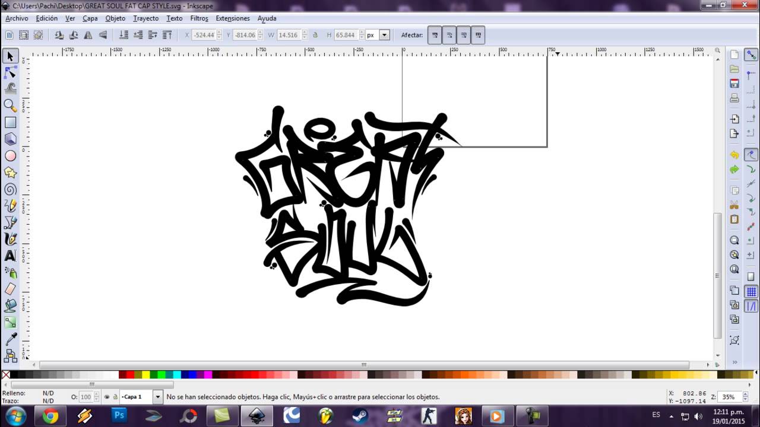760x427 pixels.
Task: Select the spiral tool
Action: (x=10, y=189)
